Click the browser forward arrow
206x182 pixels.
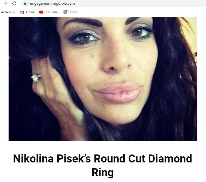coord(6,3)
